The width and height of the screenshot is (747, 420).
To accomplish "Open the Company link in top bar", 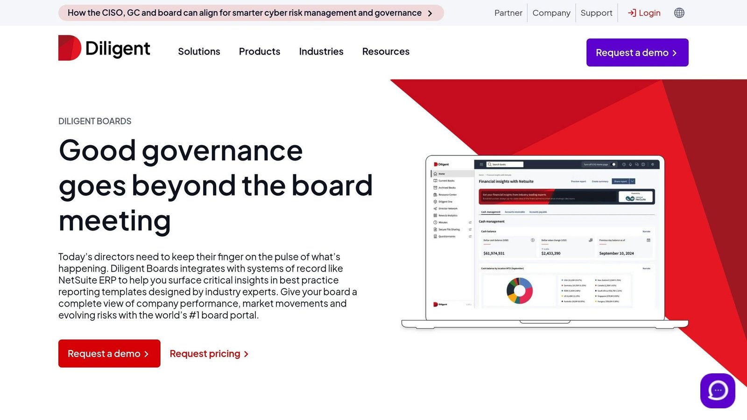I will point(551,13).
